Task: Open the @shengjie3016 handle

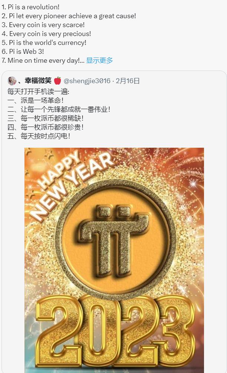Action: (87, 81)
